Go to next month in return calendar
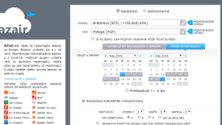This screenshot has width=222, height=125. click(x=186, y=56)
